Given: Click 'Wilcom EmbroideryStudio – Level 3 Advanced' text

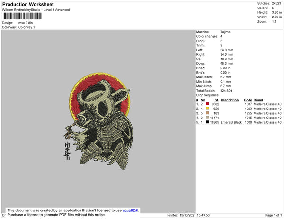Looking at the screenshot, I should tap(36, 10).
